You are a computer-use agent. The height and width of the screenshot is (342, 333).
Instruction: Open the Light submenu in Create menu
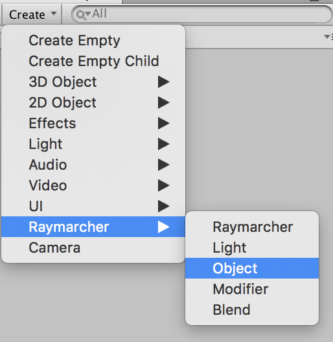tap(93, 144)
